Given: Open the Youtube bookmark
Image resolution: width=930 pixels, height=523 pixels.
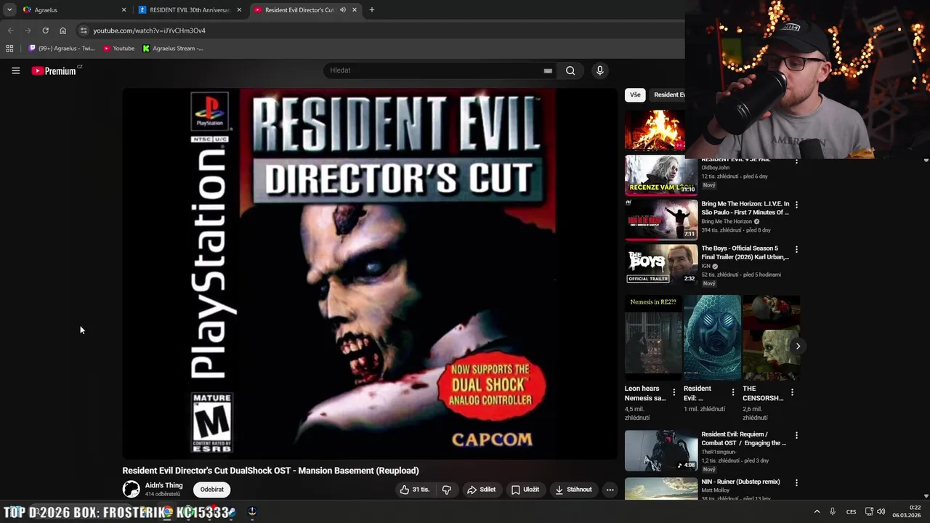Looking at the screenshot, I should (x=118, y=49).
